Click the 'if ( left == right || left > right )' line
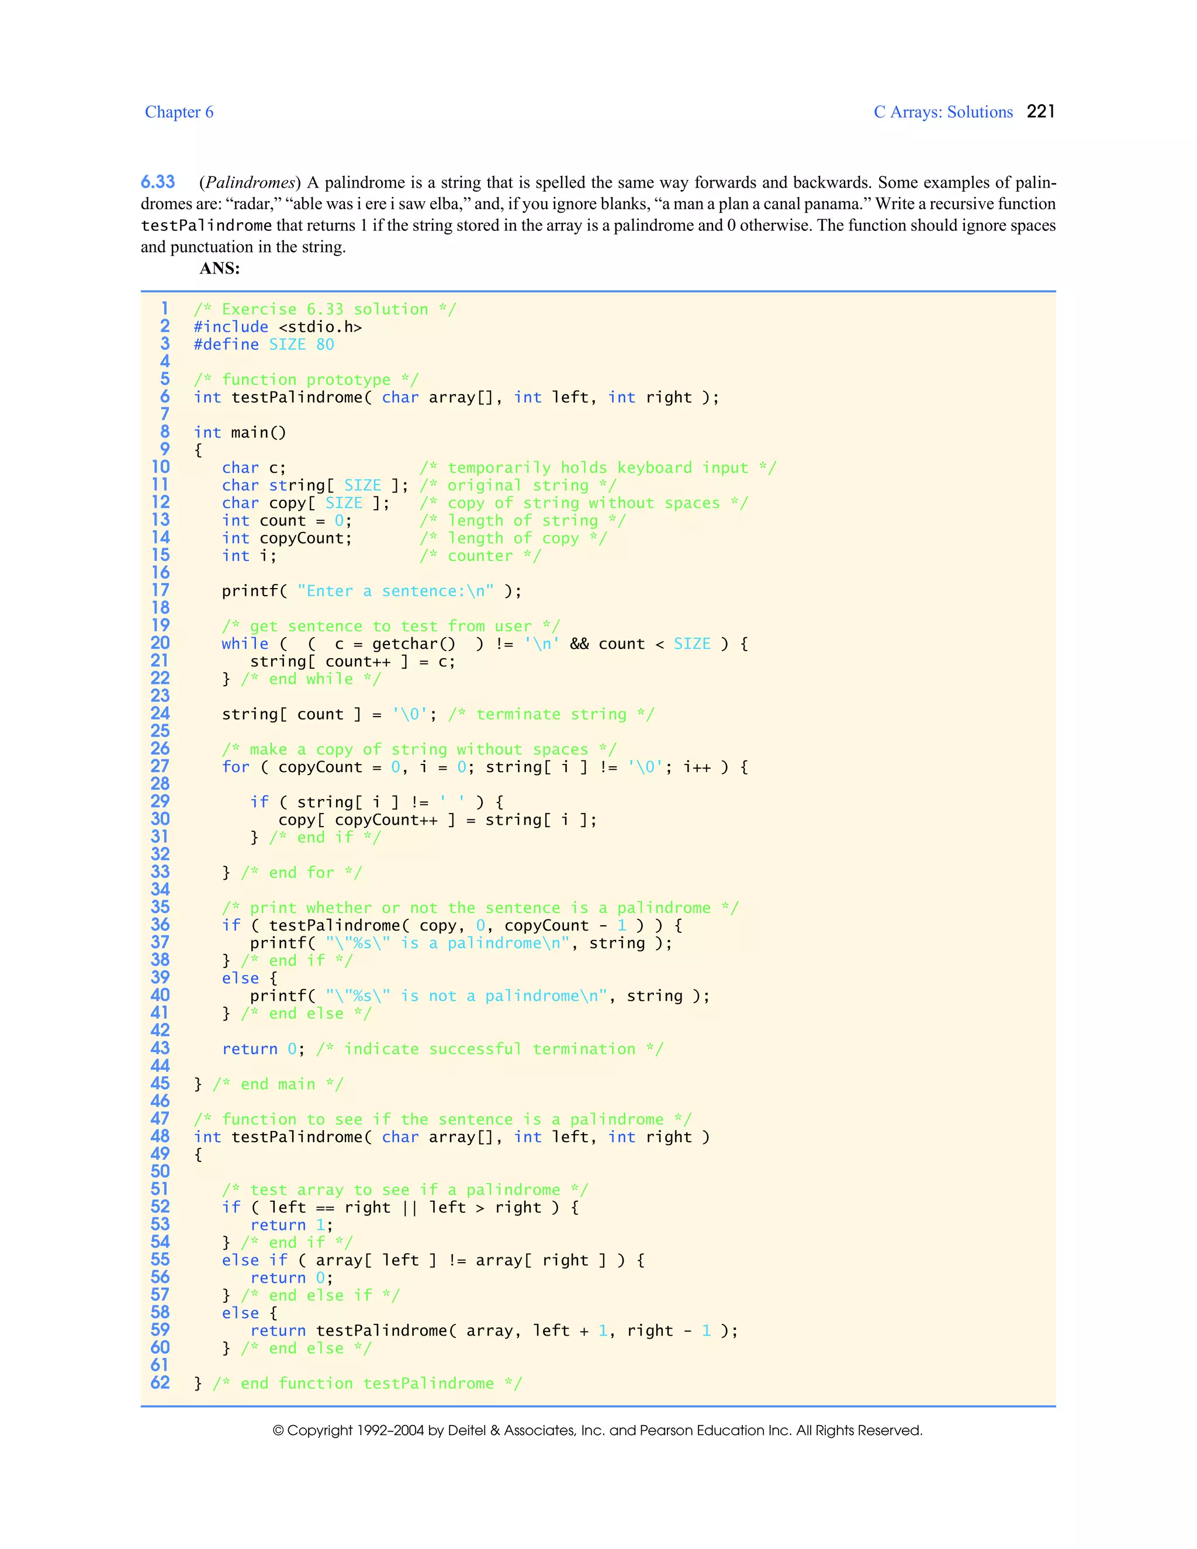This screenshot has width=1197, height=1549. pos(400,1207)
